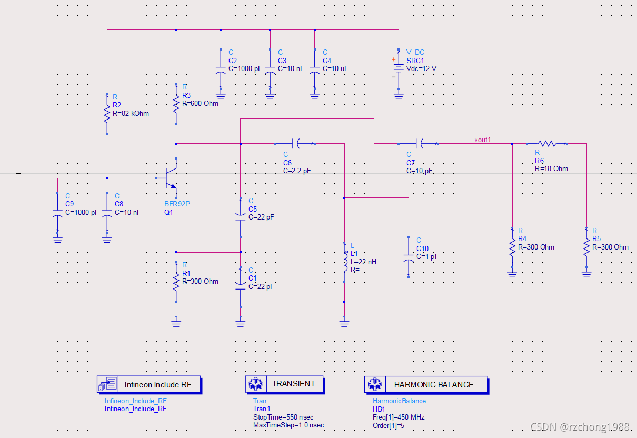Click the R=18 Ohm parameter text

pyautogui.click(x=551, y=169)
